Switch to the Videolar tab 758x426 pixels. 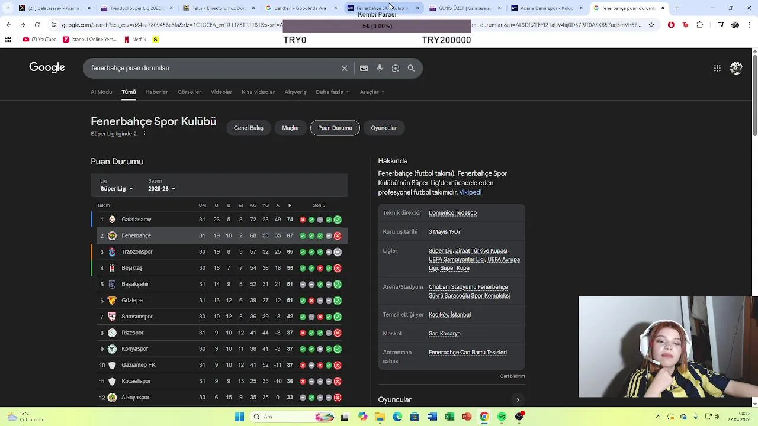pos(221,92)
